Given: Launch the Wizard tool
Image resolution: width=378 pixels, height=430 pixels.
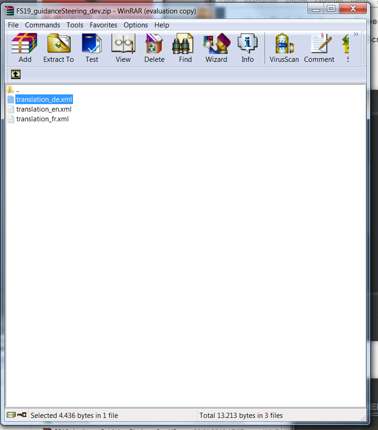Looking at the screenshot, I should (216, 48).
